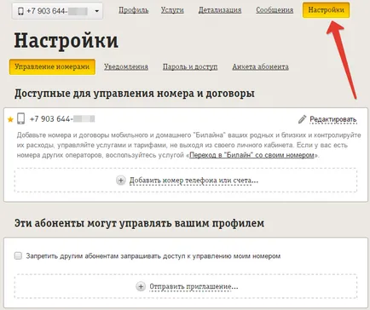Click plus icon for sending invitation
370x310 pixels.
click(x=141, y=286)
